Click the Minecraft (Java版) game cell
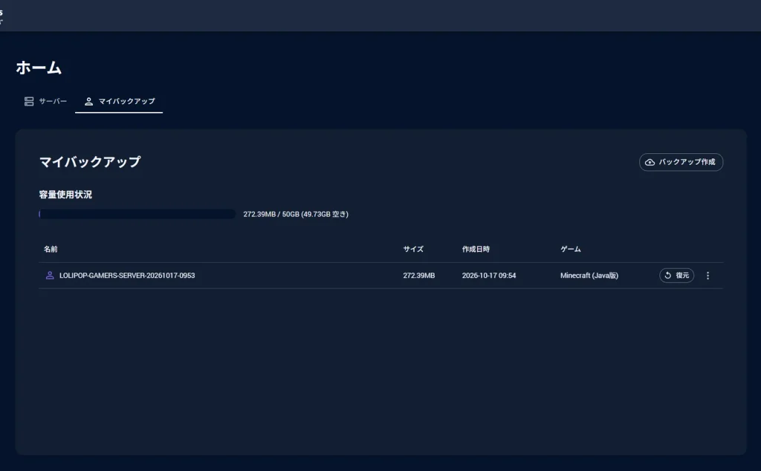Viewport: 761px width, 471px height. (589, 276)
